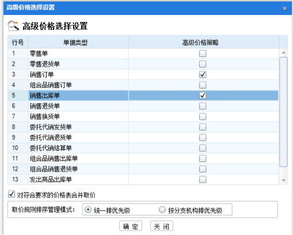Viewport: 293px width, 235px height.
Task: Click the scrollbar down arrow
Action: [x=283, y=180]
